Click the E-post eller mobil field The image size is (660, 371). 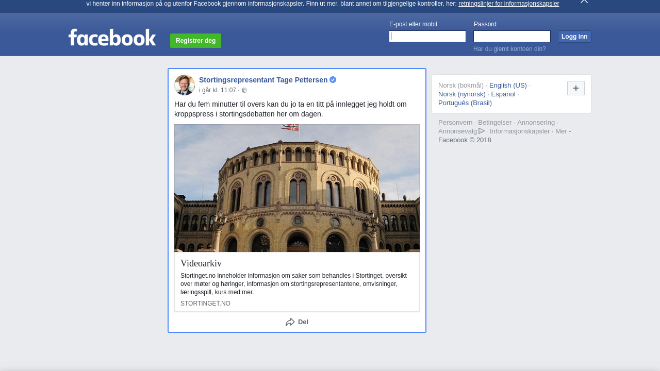click(x=427, y=37)
